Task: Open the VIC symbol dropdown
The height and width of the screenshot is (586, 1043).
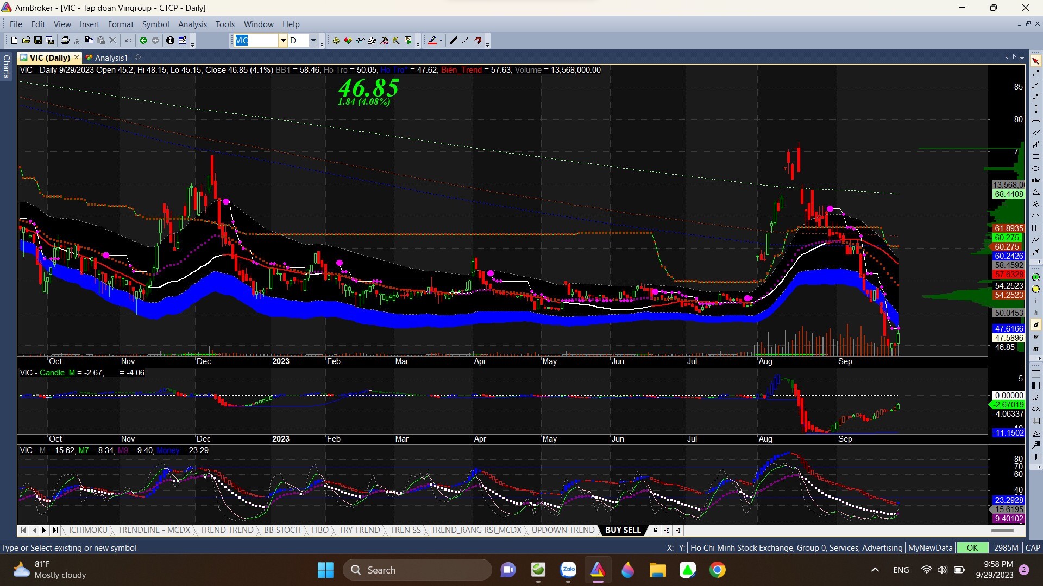Action: tap(283, 40)
